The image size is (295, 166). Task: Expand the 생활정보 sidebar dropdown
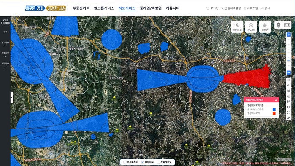(5, 55)
